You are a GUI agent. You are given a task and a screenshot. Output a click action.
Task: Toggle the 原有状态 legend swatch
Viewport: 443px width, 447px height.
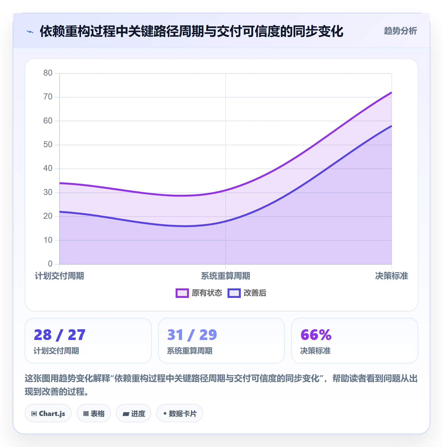pos(182,293)
